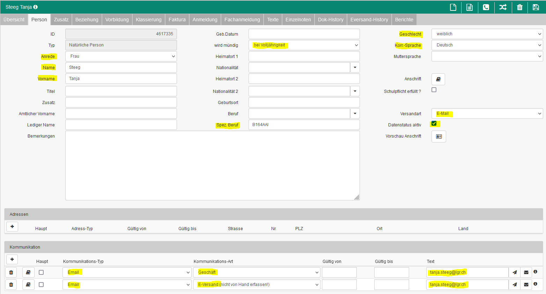This screenshot has width=546, height=294.
Task: Click the Heimatort 1 input field
Action: point(304,56)
